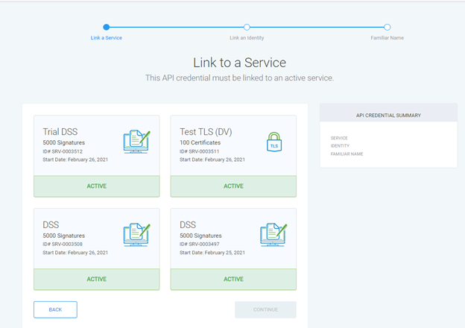This screenshot has width=465, height=328.
Task: Click DSS SRV-0003508 signature icon
Action: [136, 234]
